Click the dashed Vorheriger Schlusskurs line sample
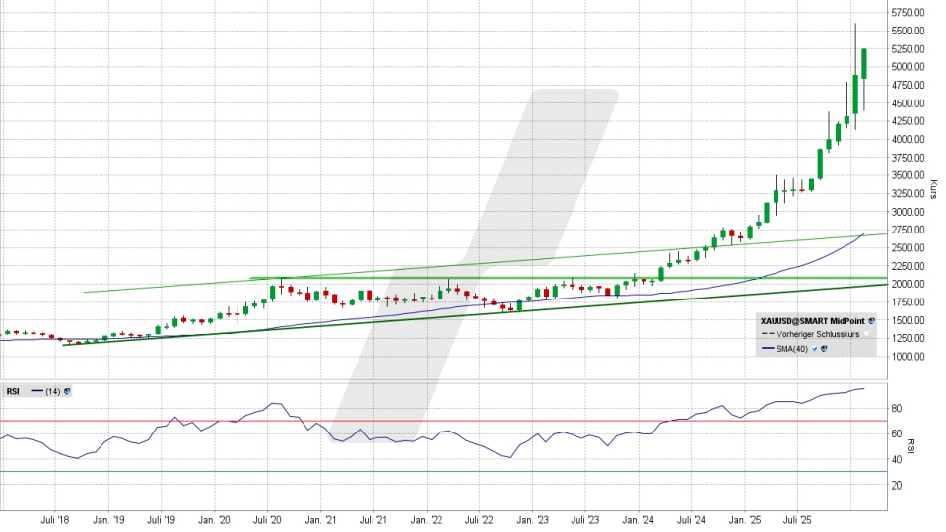 click(x=768, y=334)
